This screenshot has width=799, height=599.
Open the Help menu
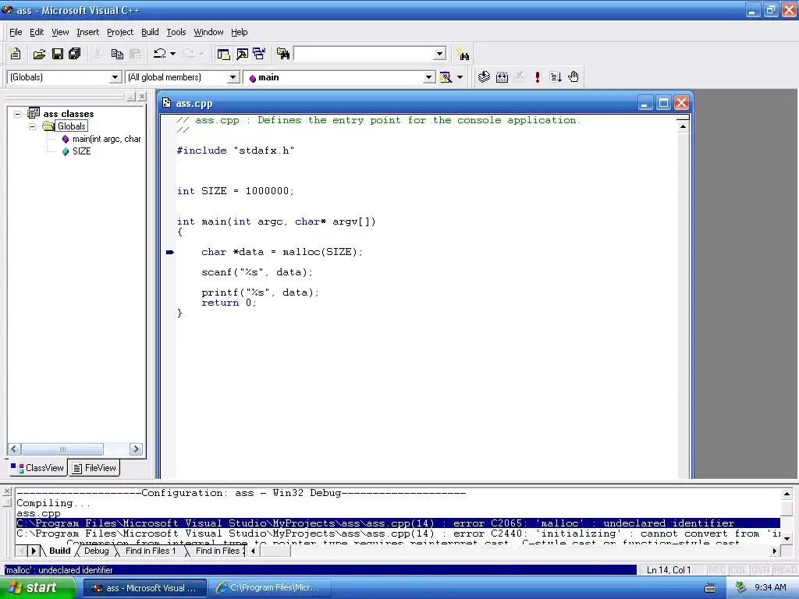click(239, 32)
